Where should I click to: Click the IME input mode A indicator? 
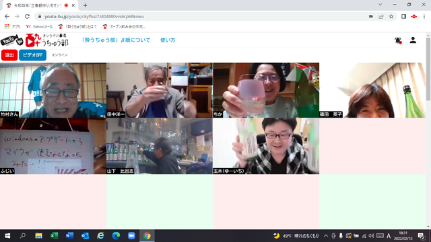389,236
